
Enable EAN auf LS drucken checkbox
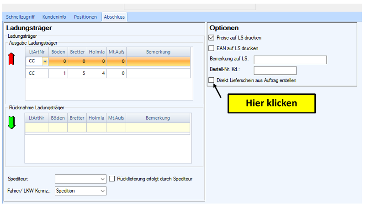[x=211, y=48]
